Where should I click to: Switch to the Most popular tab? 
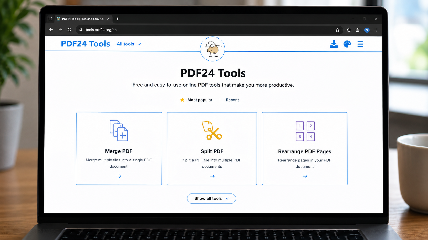[x=200, y=100]
